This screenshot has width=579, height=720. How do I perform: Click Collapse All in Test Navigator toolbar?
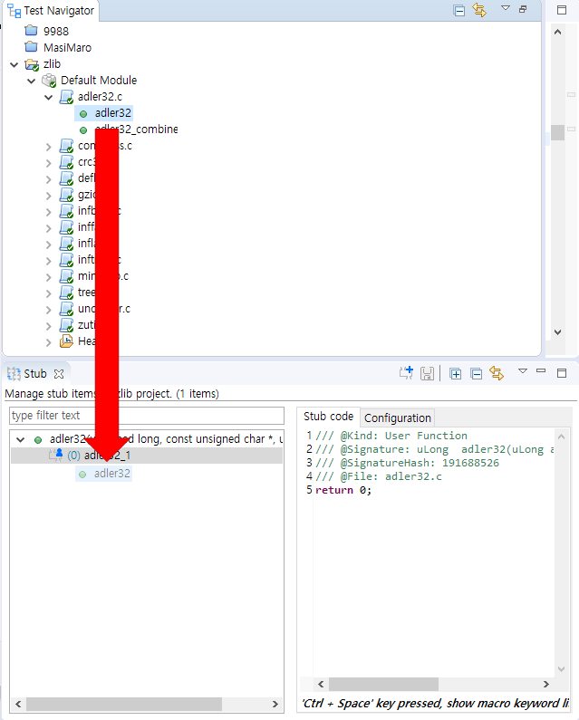point(458,10)
